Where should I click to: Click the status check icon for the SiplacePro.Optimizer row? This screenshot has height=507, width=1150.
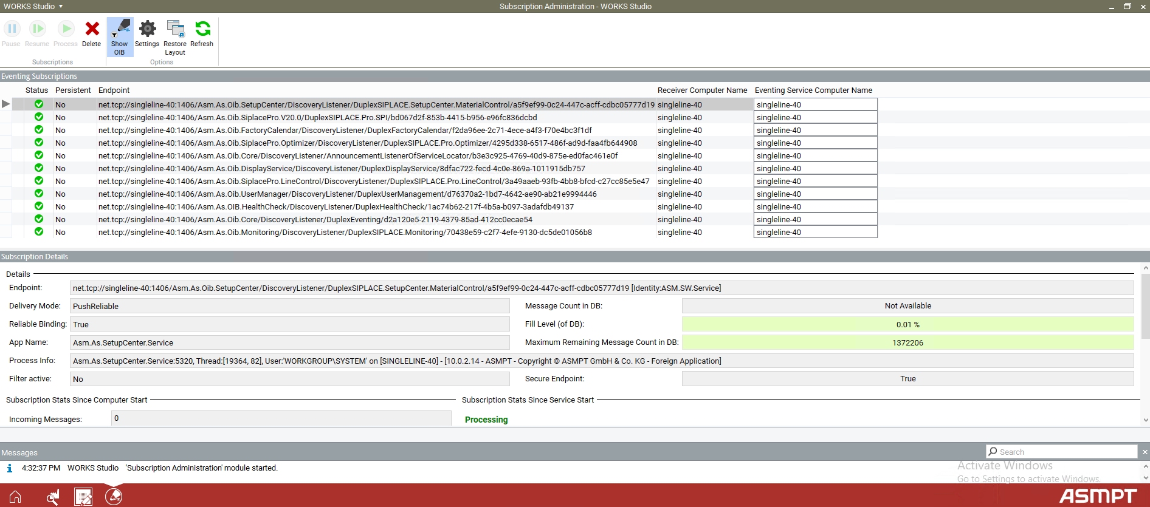39,143
